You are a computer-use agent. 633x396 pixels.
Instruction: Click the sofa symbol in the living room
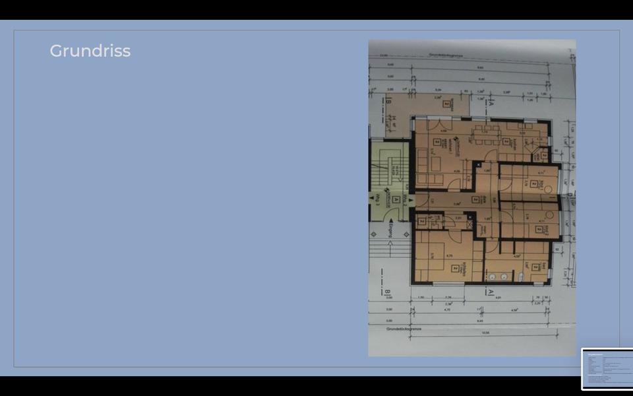423,164
